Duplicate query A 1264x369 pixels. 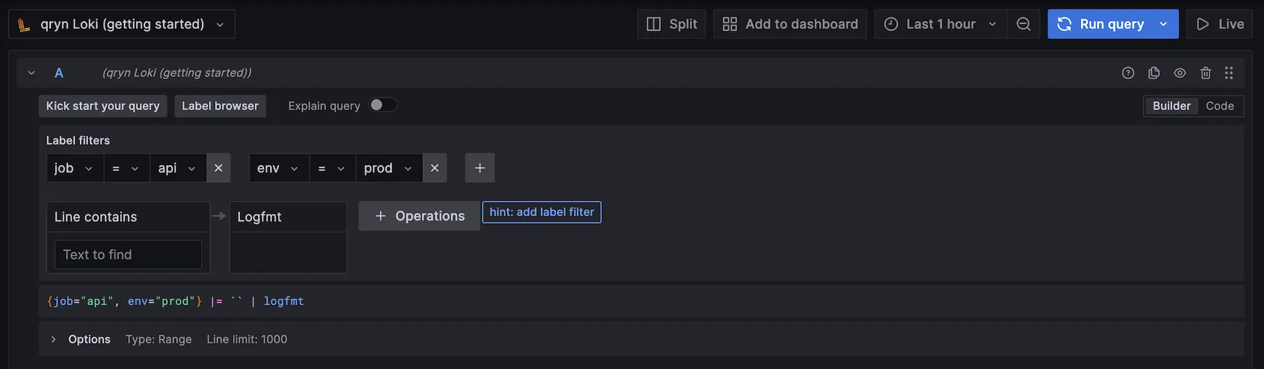(1154, 73)
